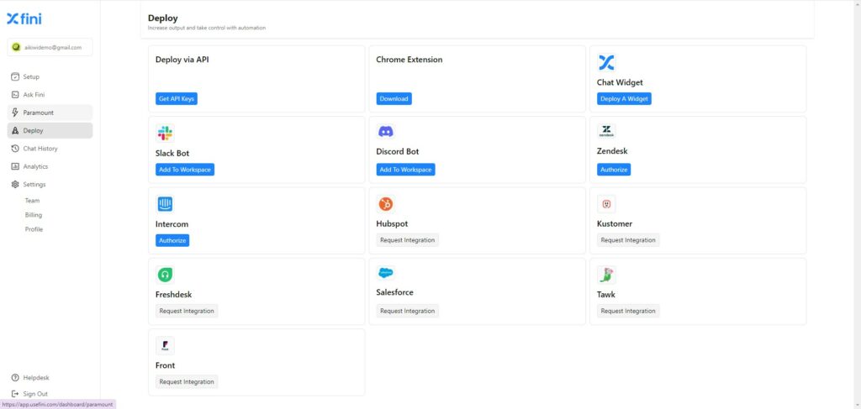Click the Paramount lightning bolt icon
Viewport: 861px width, 409px height.
[x=15, y=113]
